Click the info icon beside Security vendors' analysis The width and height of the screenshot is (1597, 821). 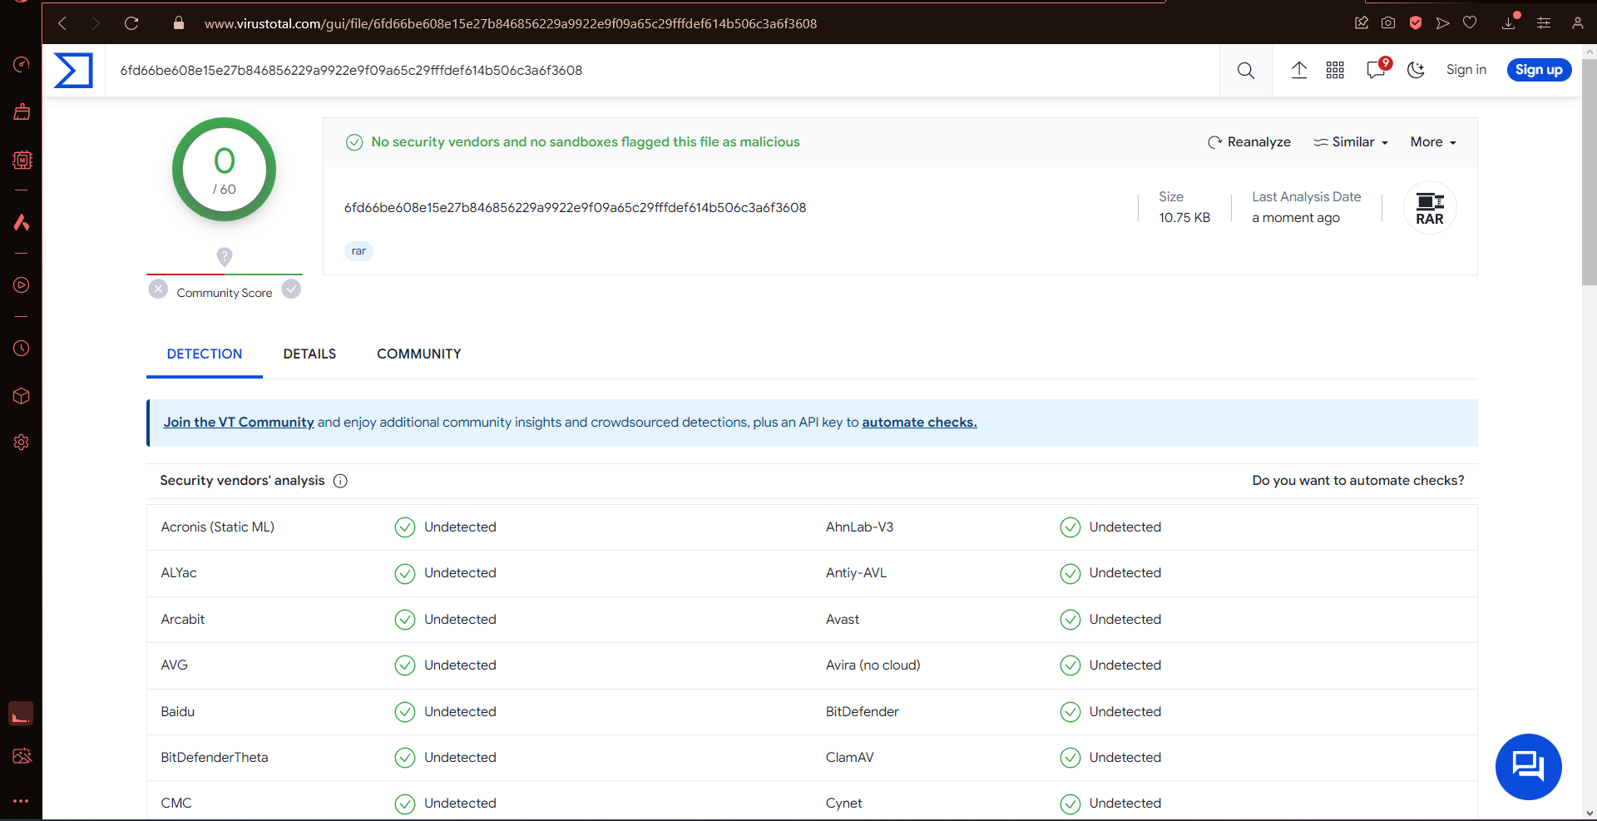[340, 481]
